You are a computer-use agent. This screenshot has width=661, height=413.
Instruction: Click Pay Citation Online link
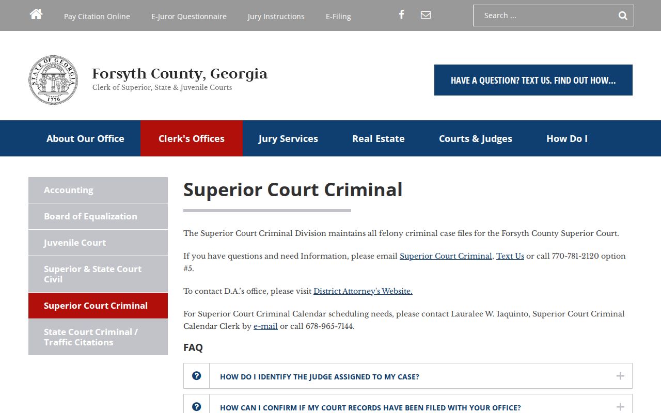[97, 17]
